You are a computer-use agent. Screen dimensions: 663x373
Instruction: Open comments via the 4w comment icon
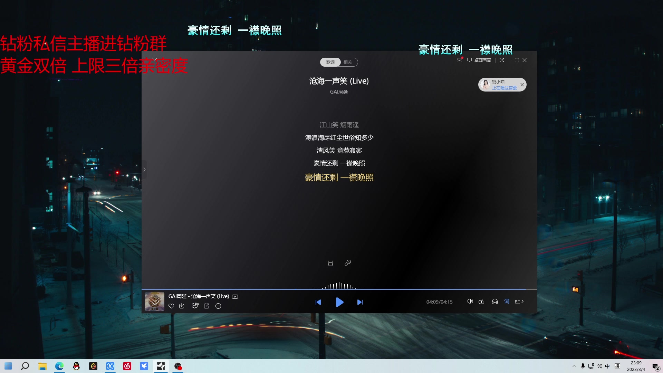click(195, 306)
